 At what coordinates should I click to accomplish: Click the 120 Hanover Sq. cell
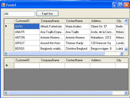coord(102,43)
